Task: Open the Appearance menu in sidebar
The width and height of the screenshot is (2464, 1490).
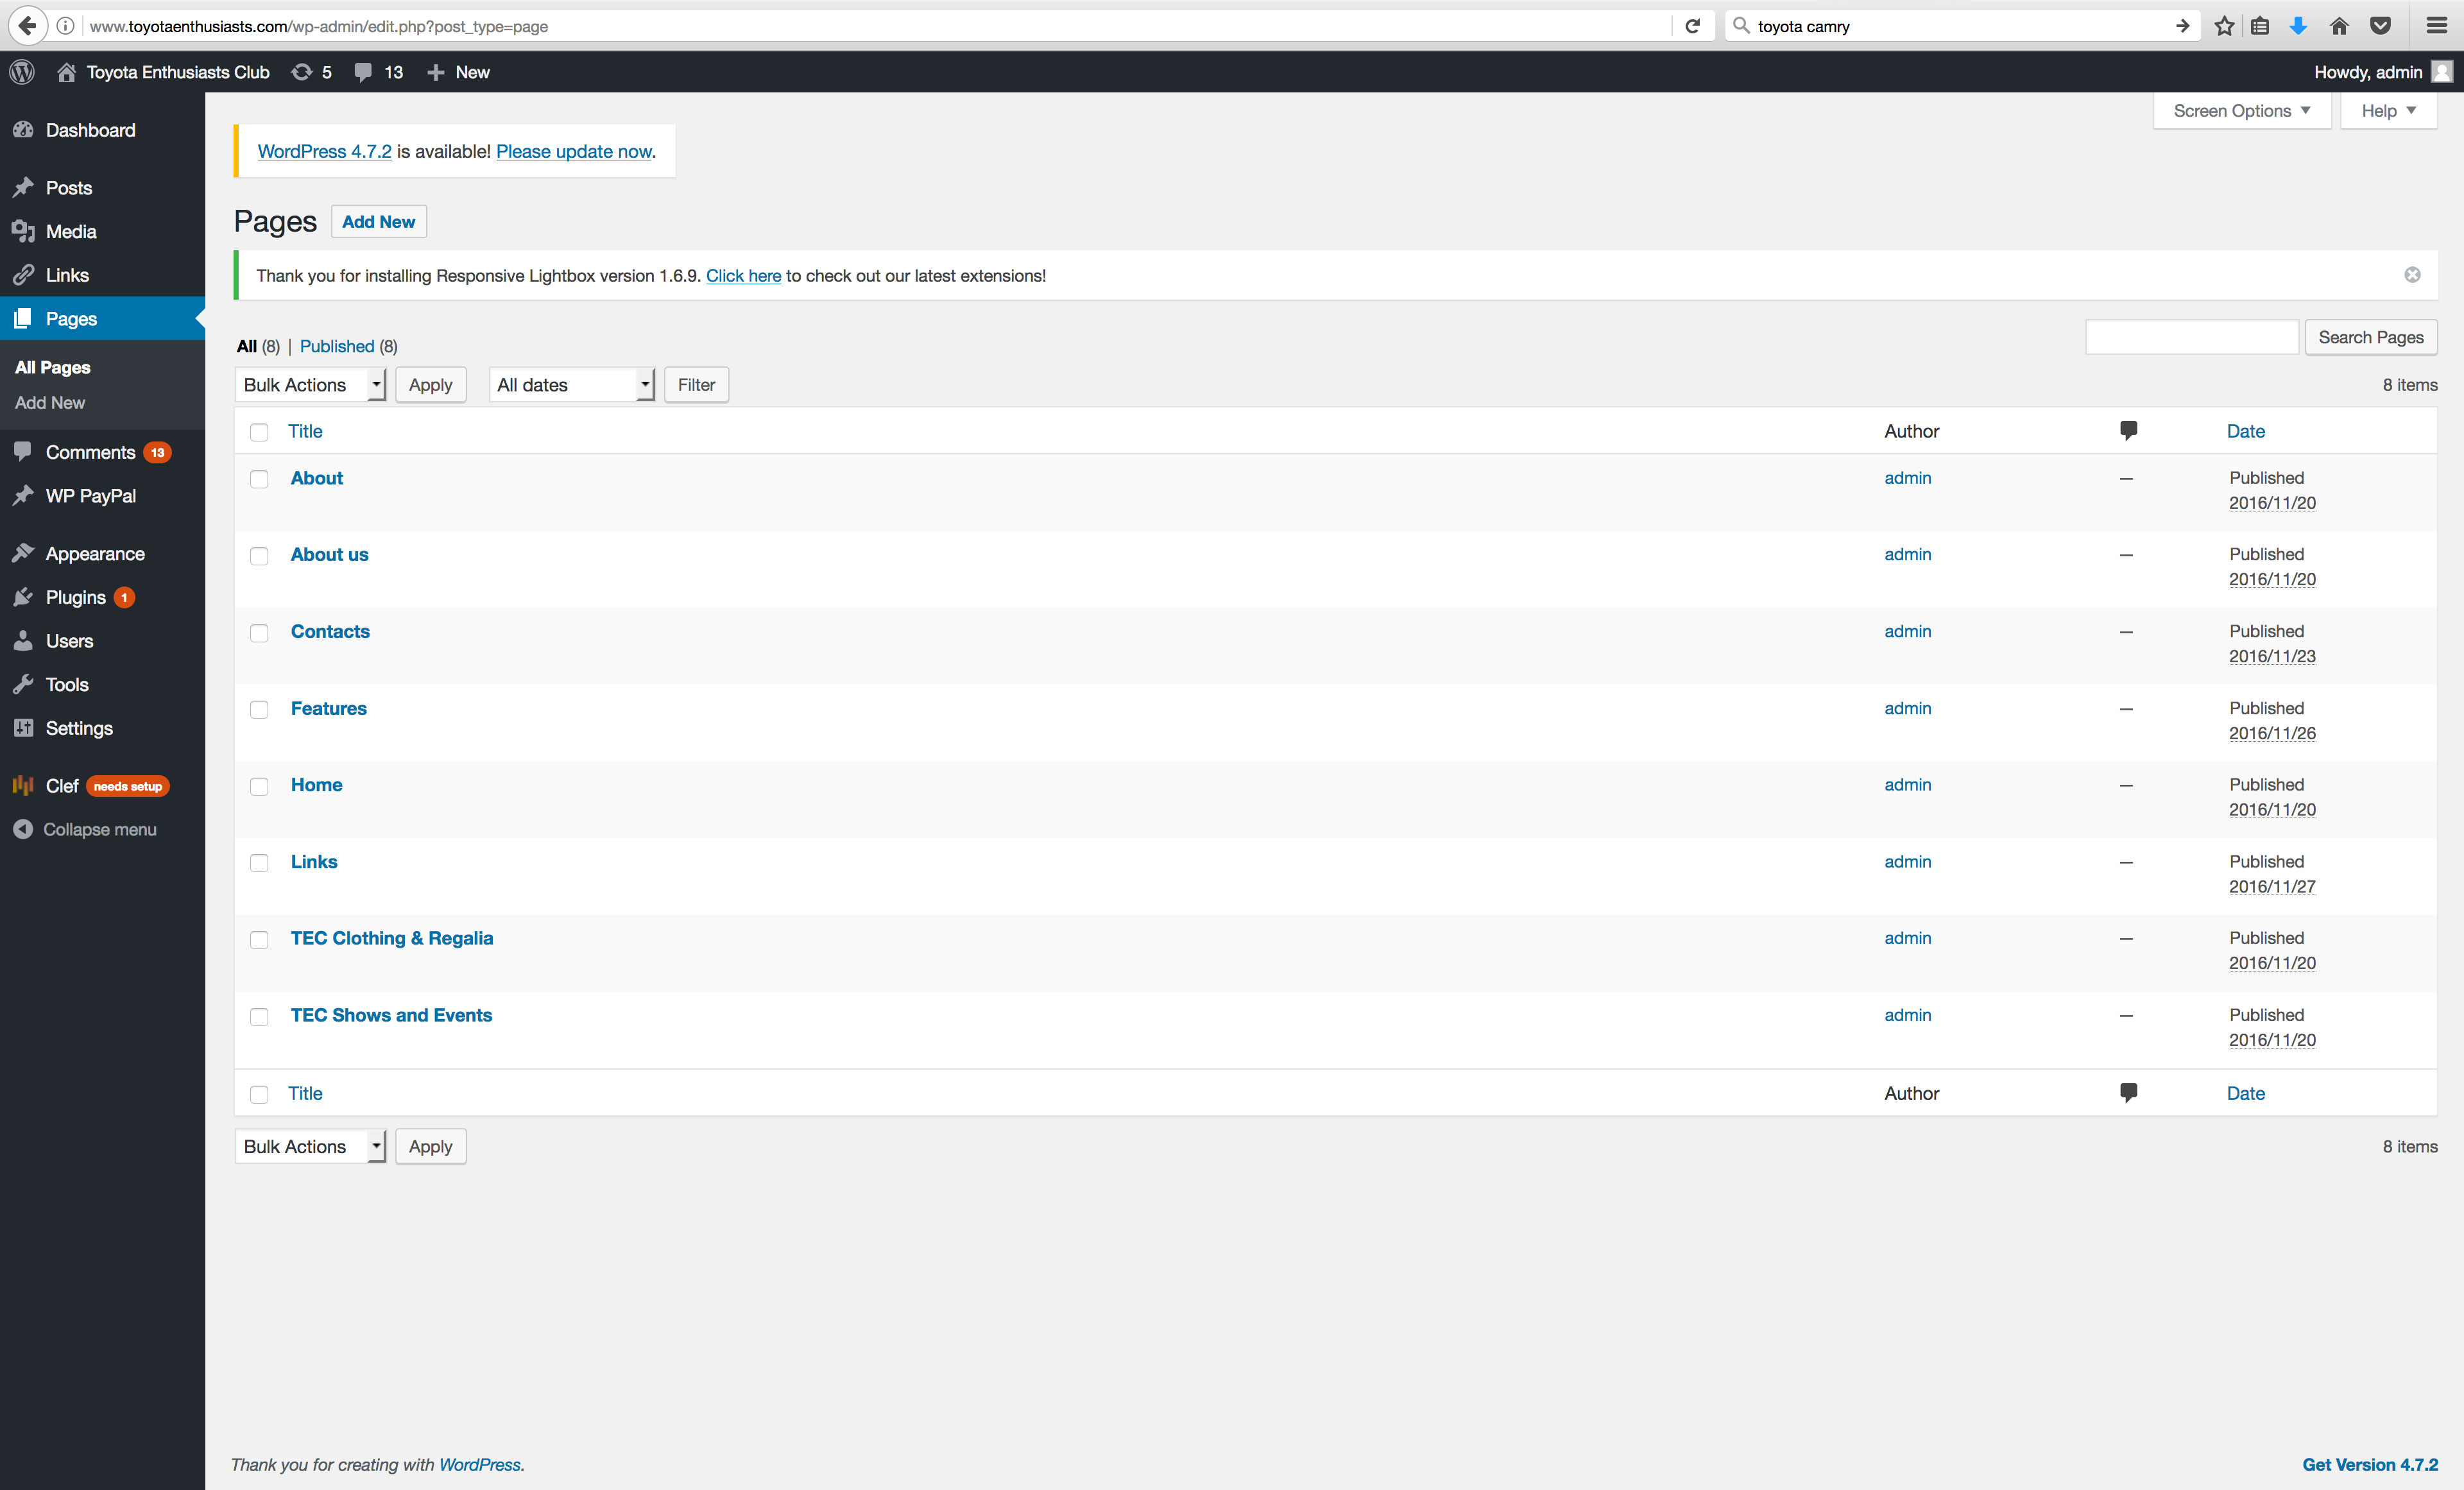Action: pyautogui.click(x=95, y=554)
